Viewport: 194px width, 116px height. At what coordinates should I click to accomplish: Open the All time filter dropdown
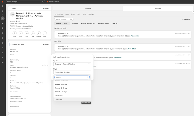coord(75,23)
